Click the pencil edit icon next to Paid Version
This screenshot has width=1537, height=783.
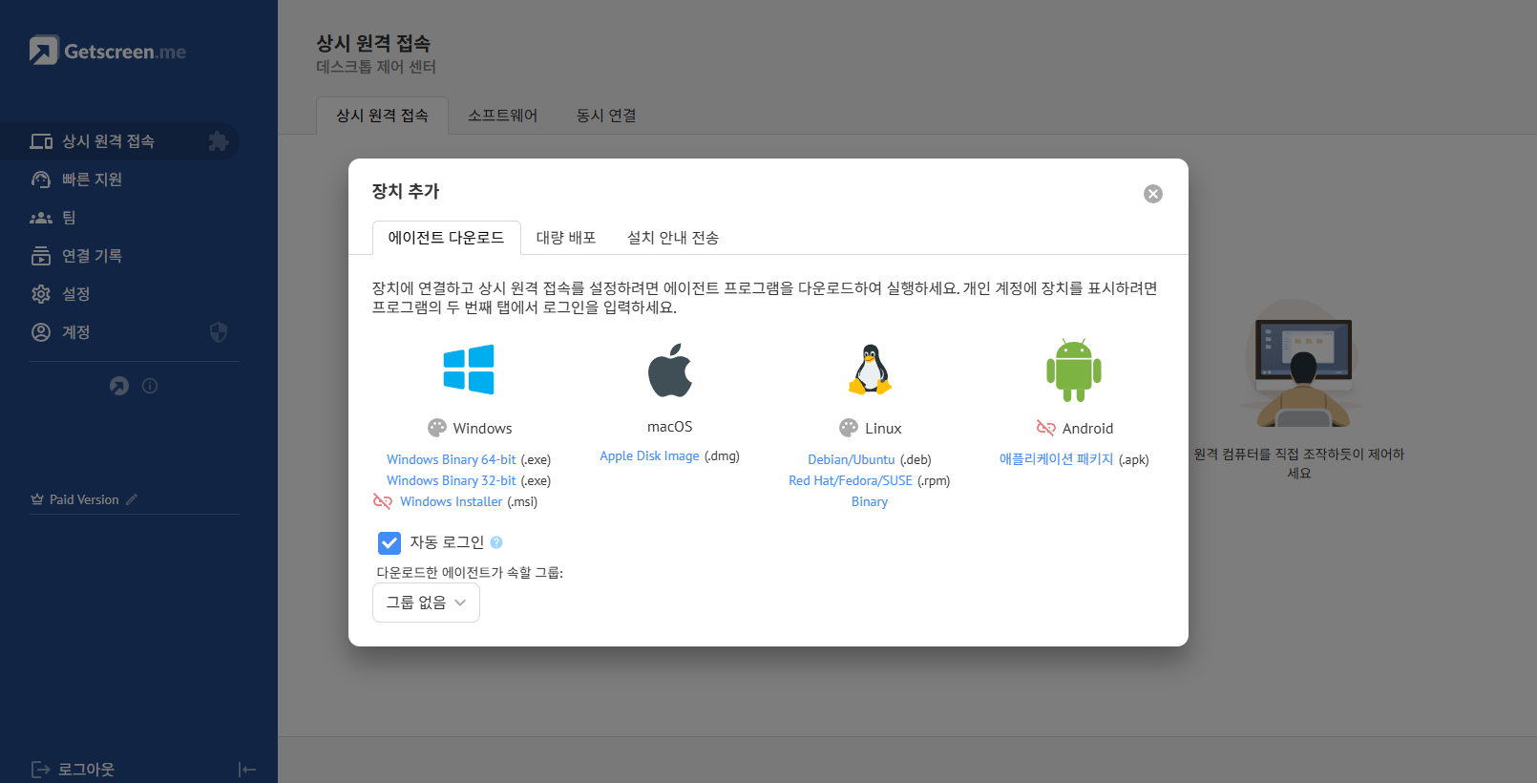(x=132, y=499)
